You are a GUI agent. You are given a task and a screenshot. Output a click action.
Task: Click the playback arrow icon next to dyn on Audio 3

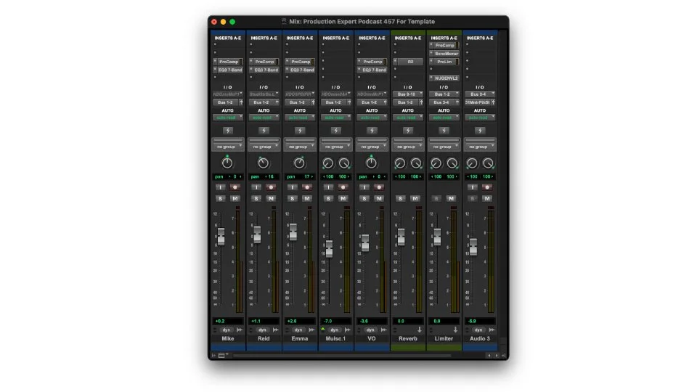coord(492,330)
